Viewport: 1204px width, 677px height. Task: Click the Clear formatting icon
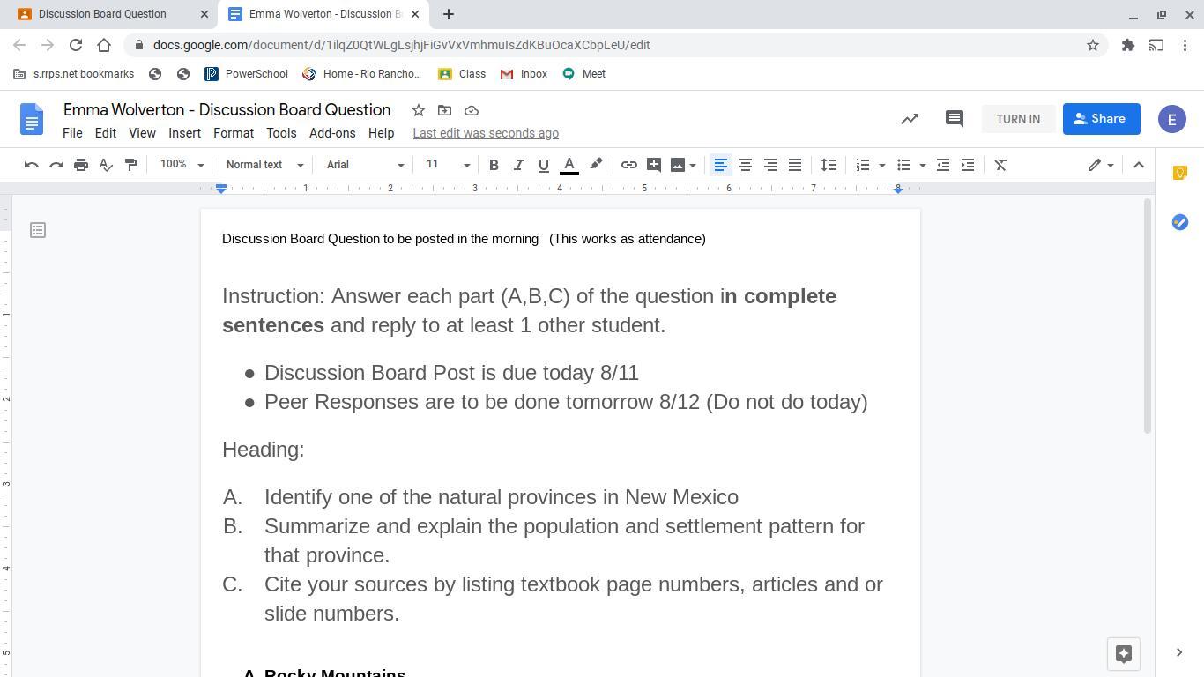pos(1000,165)
